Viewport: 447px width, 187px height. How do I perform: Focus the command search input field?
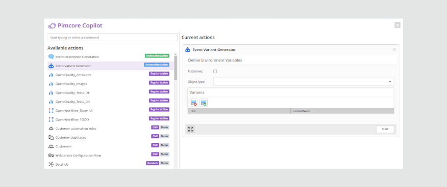point(112,38)
